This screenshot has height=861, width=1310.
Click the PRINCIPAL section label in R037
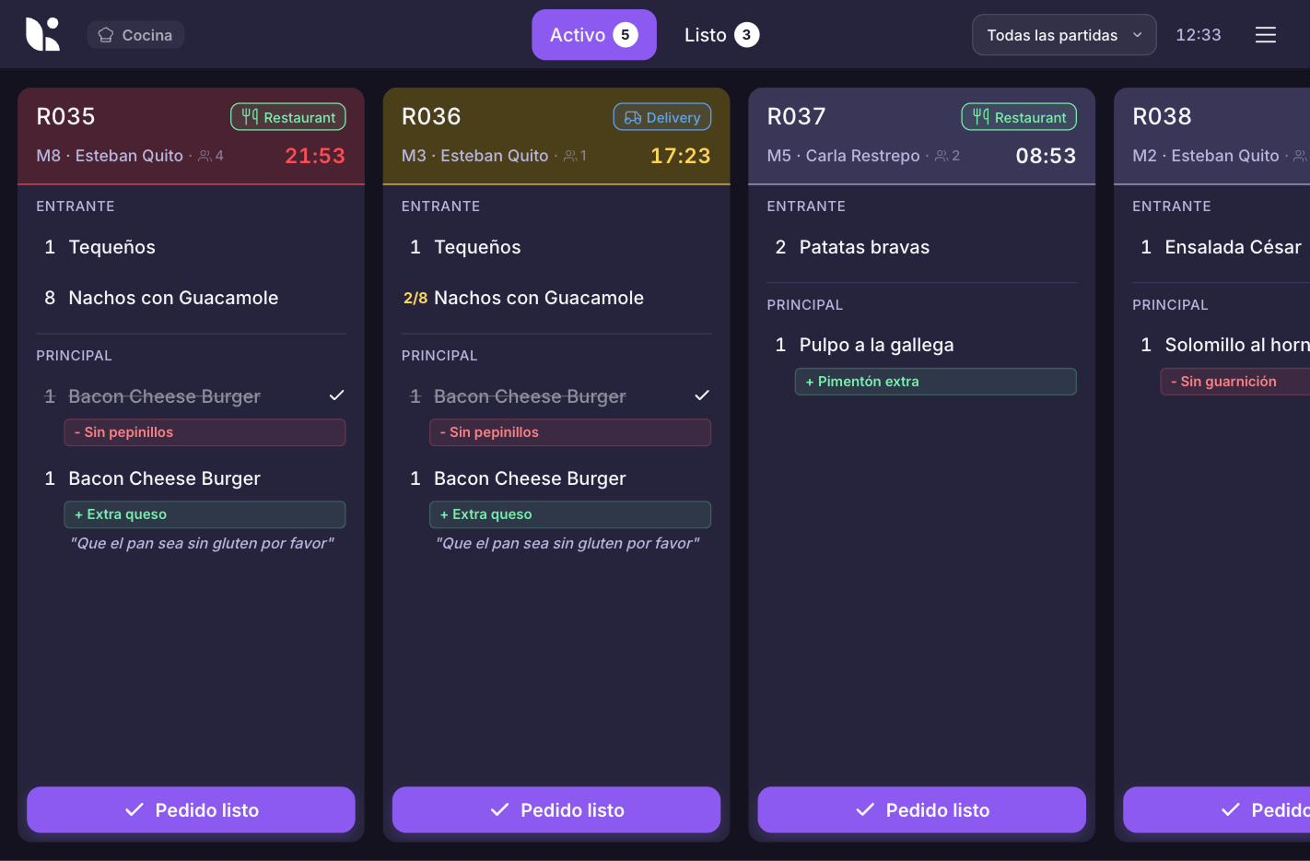(x=805, y=305)
